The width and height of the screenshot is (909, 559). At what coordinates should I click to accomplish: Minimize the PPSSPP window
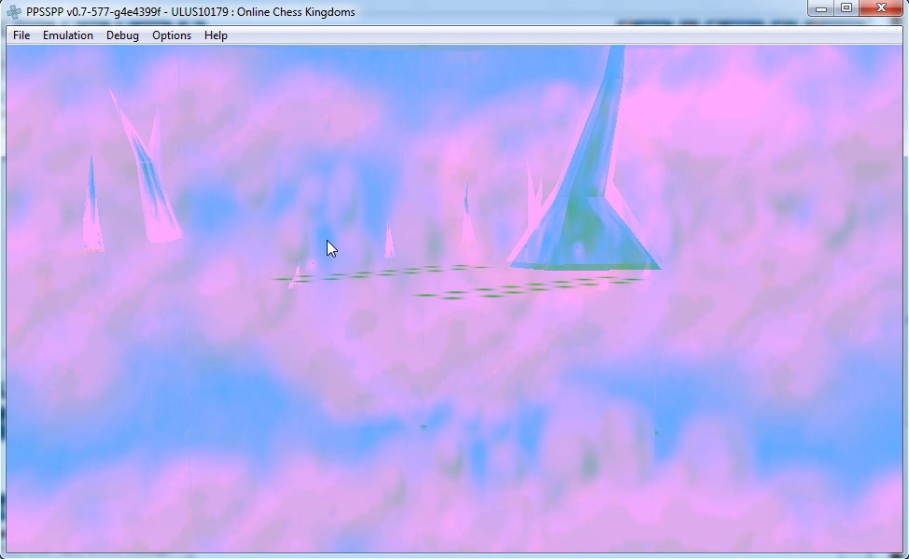[x=821, y=9]
